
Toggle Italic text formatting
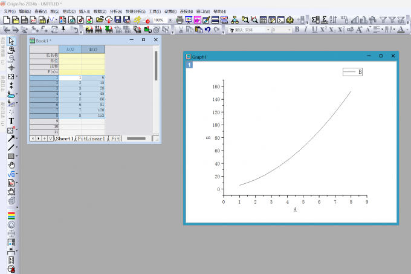pyautogui.click(x=306, y=30)
